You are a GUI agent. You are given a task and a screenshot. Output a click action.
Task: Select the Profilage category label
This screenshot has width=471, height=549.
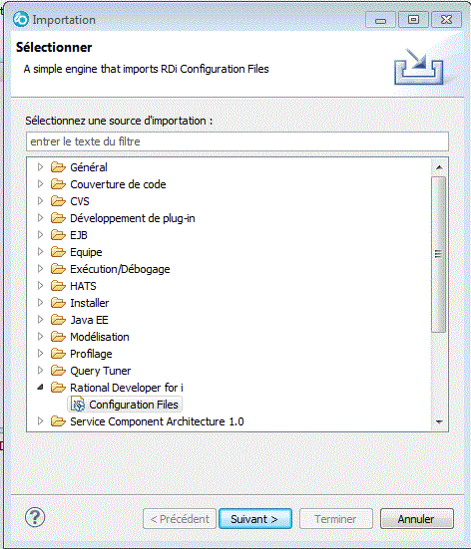pos(91,354)
